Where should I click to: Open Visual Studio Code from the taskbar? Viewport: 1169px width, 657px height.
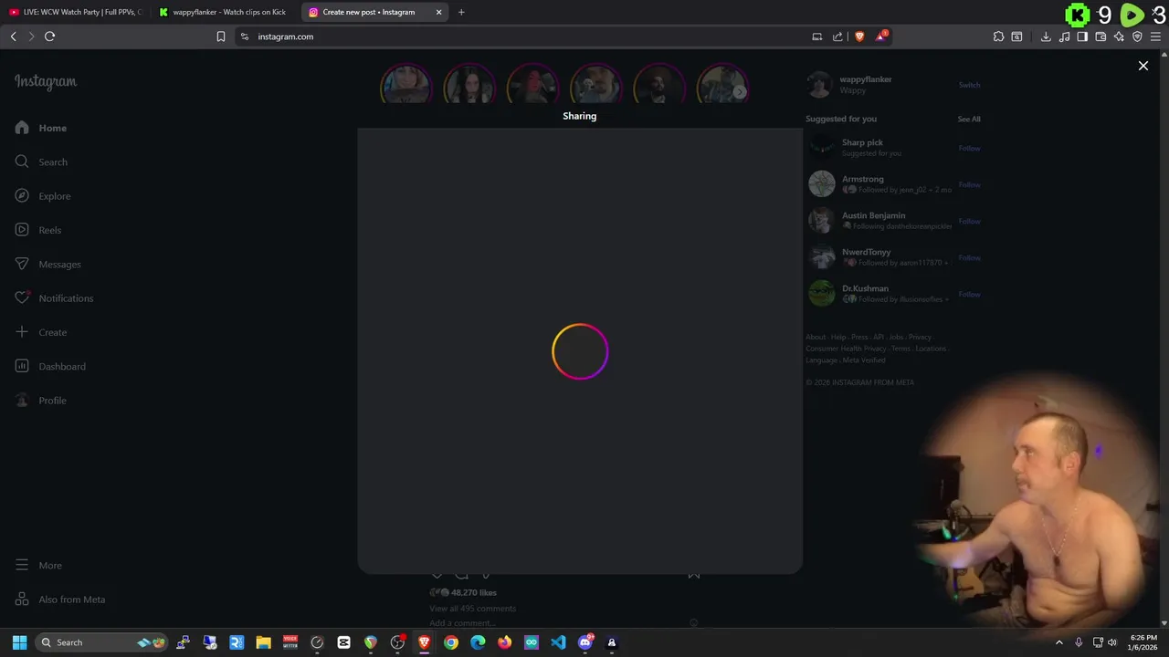pos(558,642)
